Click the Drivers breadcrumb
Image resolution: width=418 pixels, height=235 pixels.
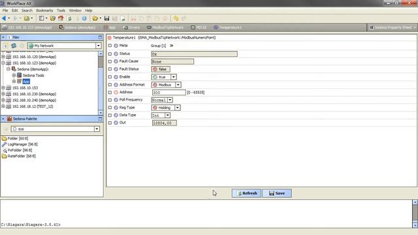[x=131, y=27]
